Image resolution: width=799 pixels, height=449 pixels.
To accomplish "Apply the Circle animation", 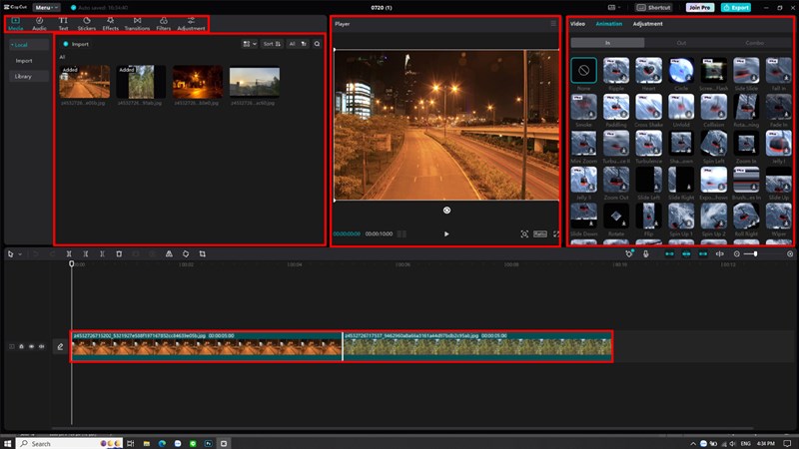I will coord(681,70).
